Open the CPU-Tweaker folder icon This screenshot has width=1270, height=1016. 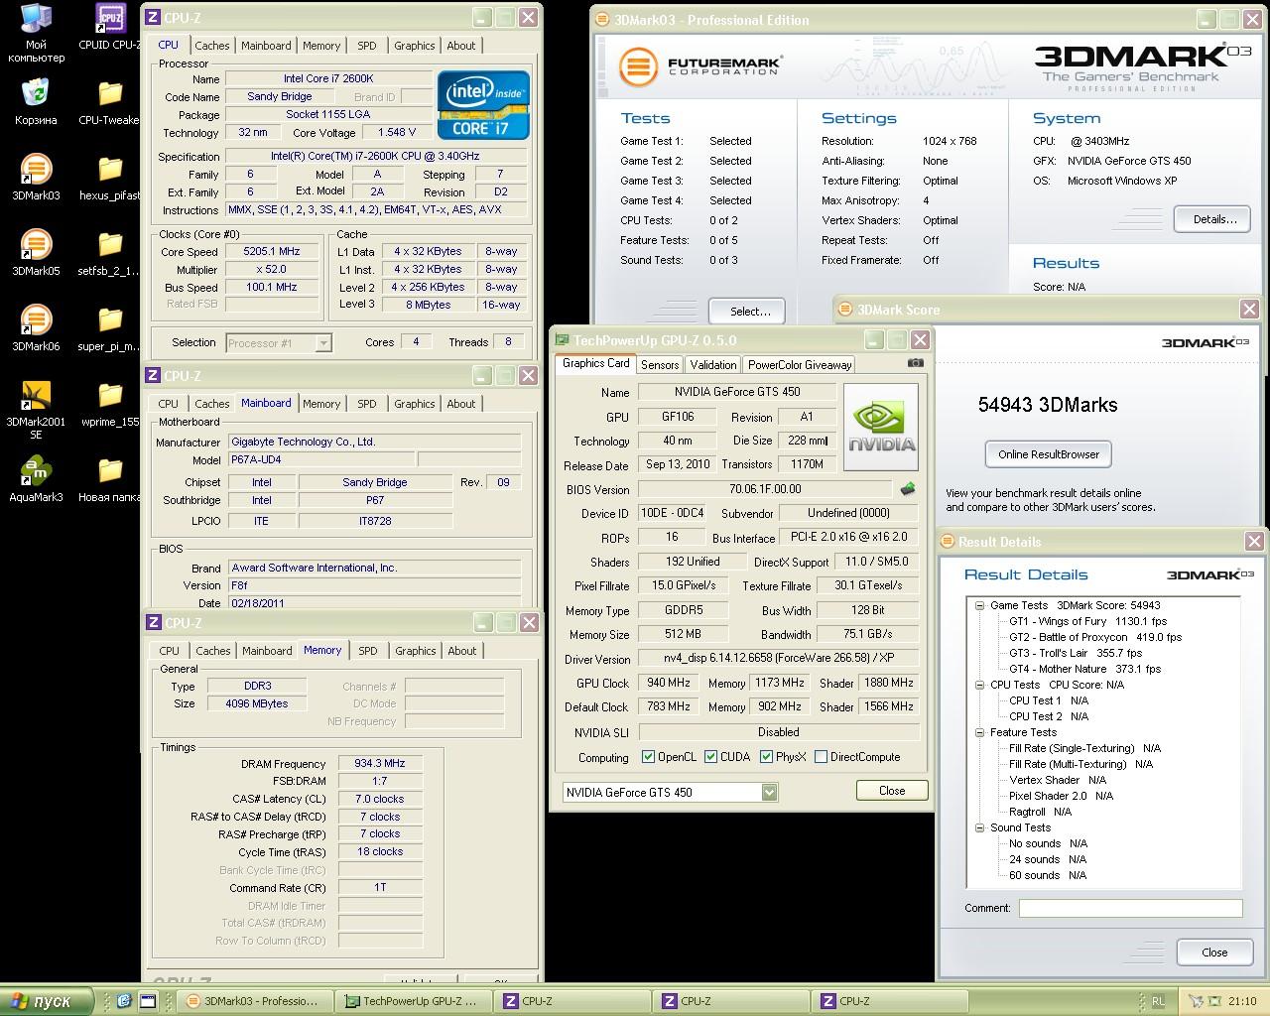[110, 102]
